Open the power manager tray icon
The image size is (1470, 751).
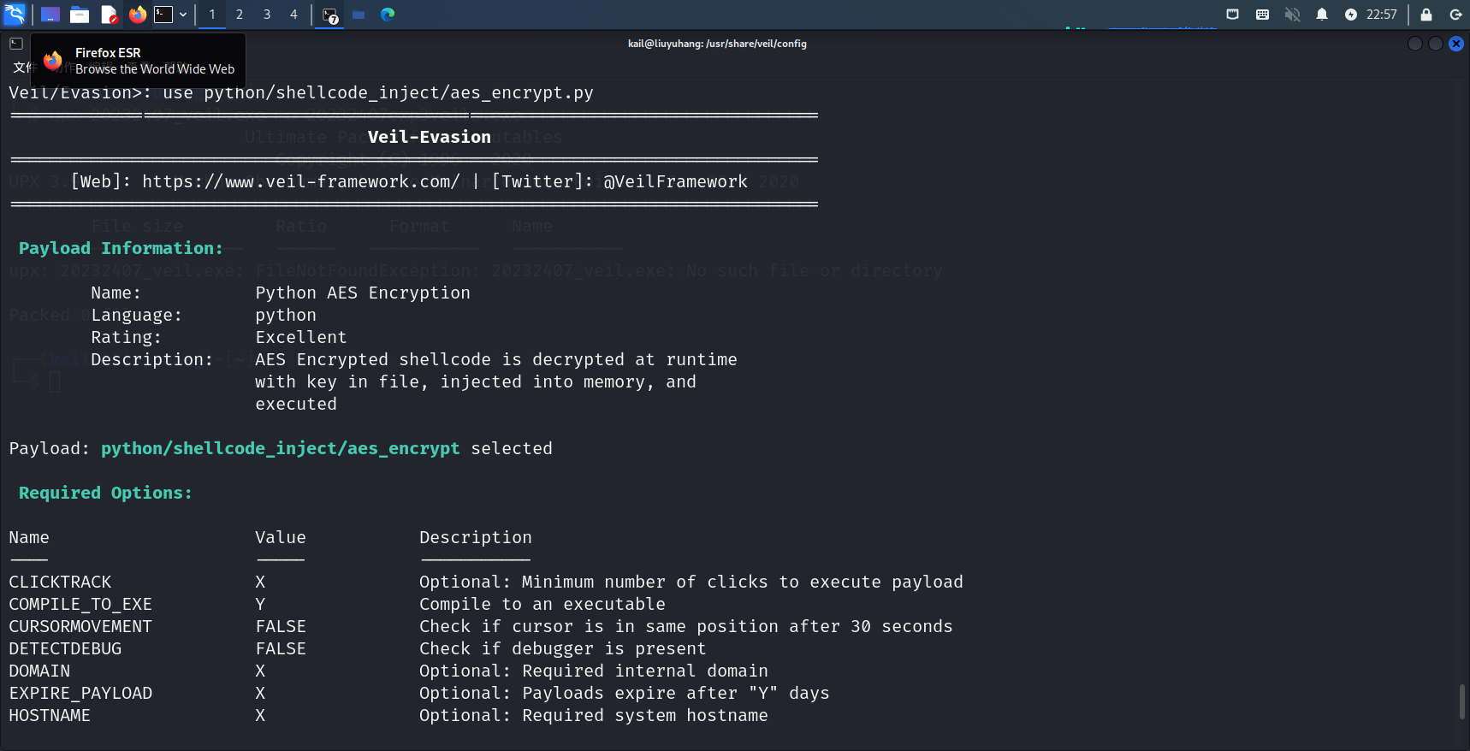(1351, 15)
